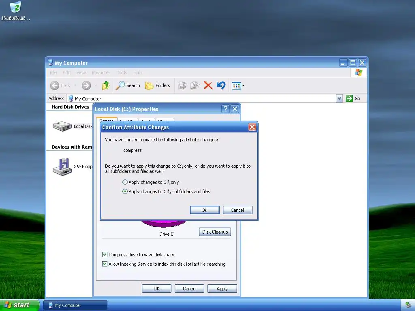Viewport: 415px width, 311px height.
Task: Select the Local Disk drive icon
Action: [62, 126]
